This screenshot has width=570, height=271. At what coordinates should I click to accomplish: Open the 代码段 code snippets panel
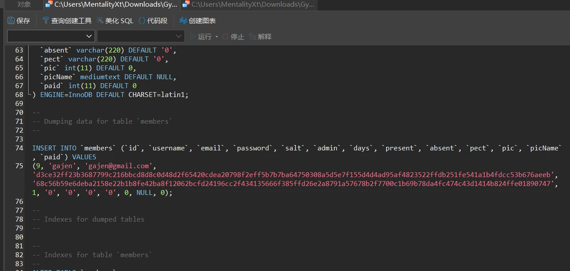pyautogui.click(x=153, y=20)
